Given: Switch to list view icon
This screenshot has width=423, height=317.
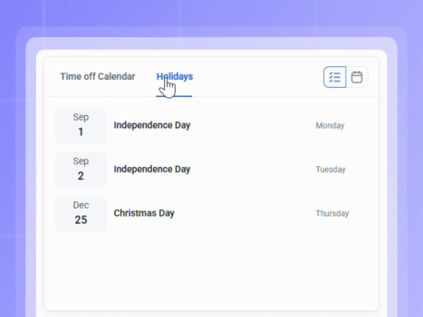Looking at the screenshot, I should click(x=335, y=77).
